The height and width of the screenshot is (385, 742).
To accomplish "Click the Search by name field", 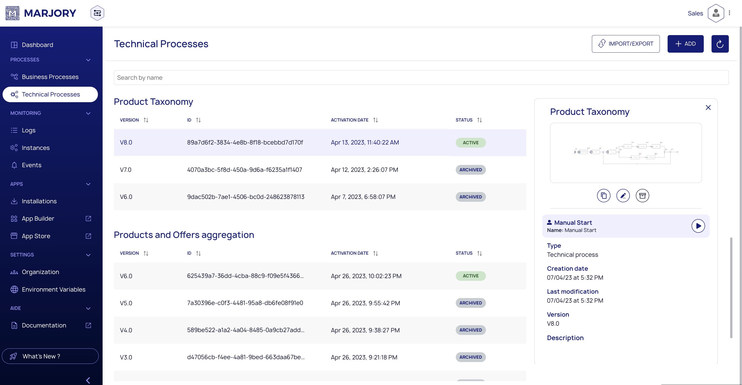I will click(421, 78).
